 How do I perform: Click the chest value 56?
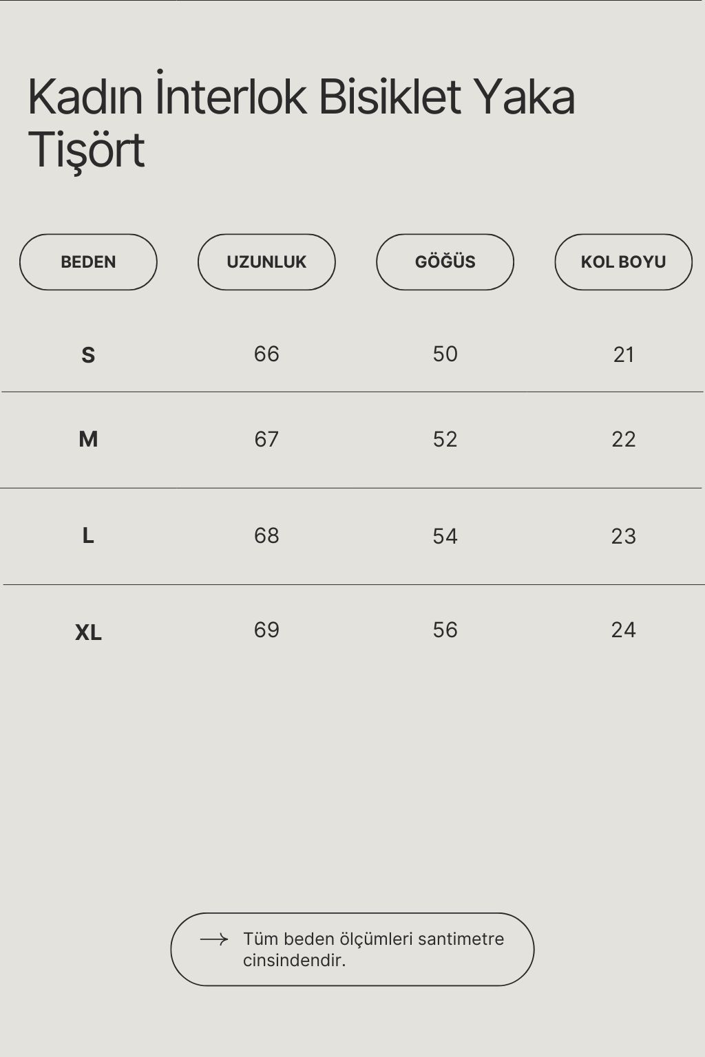[x=445, y=630]
